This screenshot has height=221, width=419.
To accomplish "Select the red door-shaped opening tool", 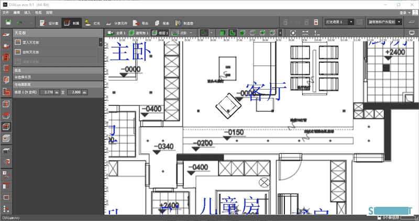I will pyautogui.click(x=6, y=80).
